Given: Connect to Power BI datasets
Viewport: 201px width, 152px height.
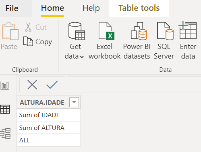Looking at the screenshot, I should pos(137,41).
